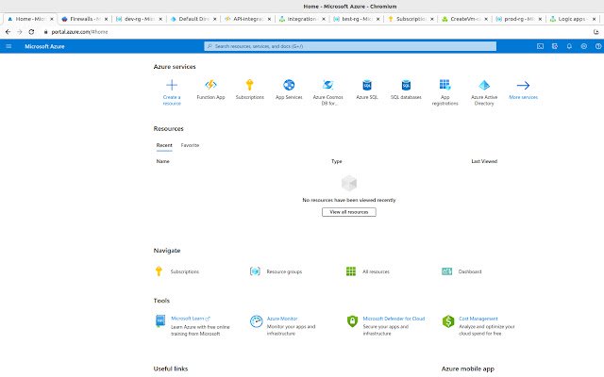Open Azure Active Directory icon

click(484, 85)
